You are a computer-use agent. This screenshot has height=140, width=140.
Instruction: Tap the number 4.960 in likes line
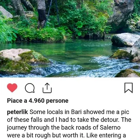(36, 100)
